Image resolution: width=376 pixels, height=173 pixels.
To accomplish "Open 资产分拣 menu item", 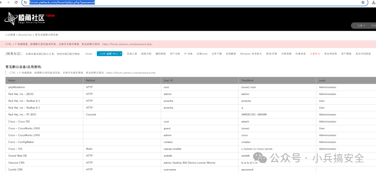I will click(x=175, y=54).
